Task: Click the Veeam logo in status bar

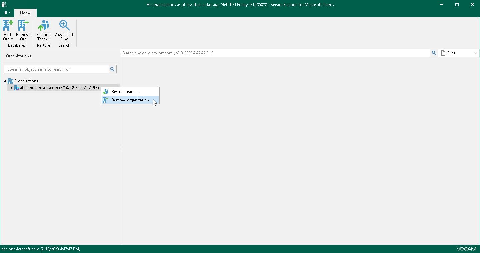Action: (x=466, y=249)
